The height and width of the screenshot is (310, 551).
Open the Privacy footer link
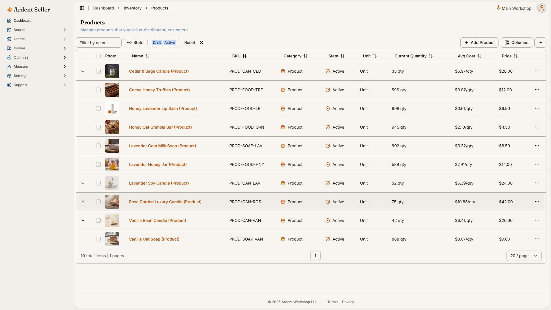[348, 302]
